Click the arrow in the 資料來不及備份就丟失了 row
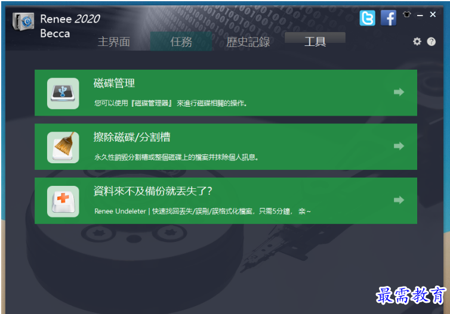450x314 pixels. [399, 200]
